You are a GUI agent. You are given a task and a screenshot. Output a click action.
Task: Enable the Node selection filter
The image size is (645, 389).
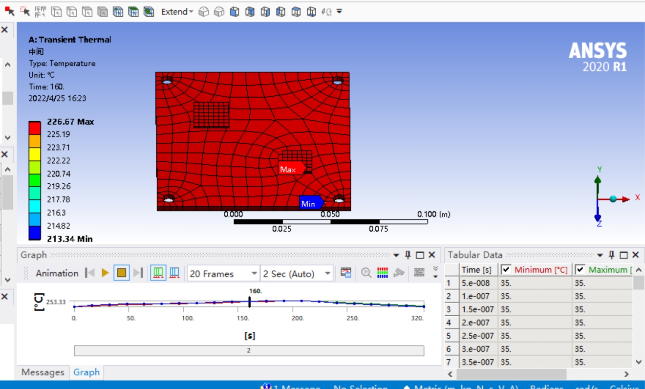pyautogui.click(x=118, y=11)
